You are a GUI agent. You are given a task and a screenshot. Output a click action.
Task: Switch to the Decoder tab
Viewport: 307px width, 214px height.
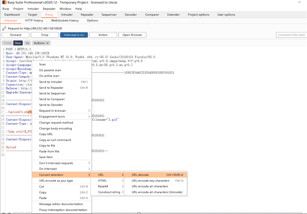pos(131,15)
